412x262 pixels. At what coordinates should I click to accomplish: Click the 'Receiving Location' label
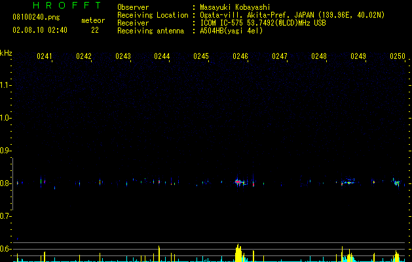click(153, 15)
